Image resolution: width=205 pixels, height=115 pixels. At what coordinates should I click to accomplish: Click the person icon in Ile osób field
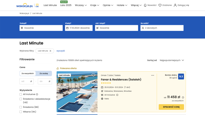143,28
